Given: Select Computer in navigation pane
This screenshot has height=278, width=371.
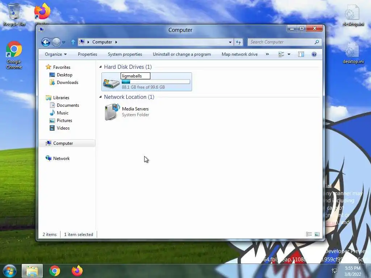Looking at the screenshot, I should pos(67,143).
